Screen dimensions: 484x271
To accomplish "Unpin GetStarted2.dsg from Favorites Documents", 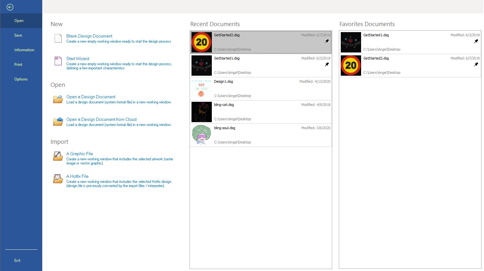I will [476, 65].
